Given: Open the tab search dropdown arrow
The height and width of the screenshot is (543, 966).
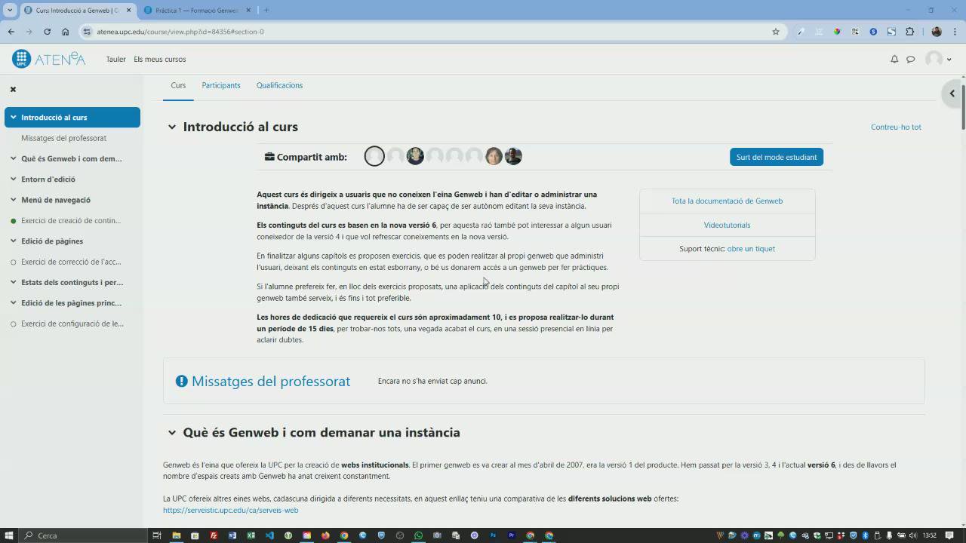Looking at the screenshot, I should click(x=10, y=10).
